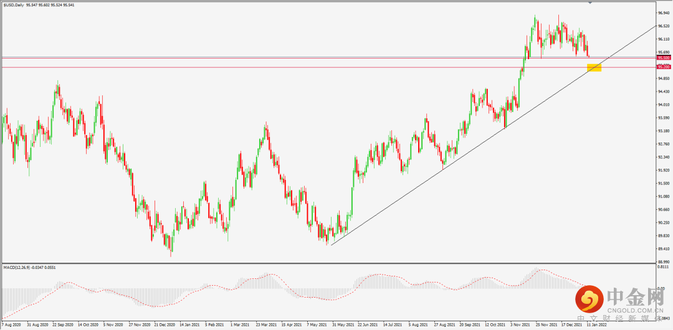Click the 0.8111 MACD scale label
673x330 pixels.
664,266
